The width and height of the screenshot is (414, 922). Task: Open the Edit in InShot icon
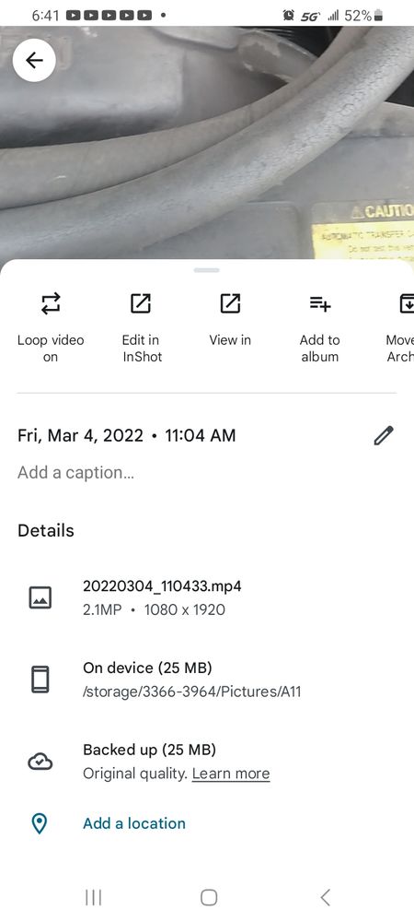pyautogui.click(x=141, y=303)
